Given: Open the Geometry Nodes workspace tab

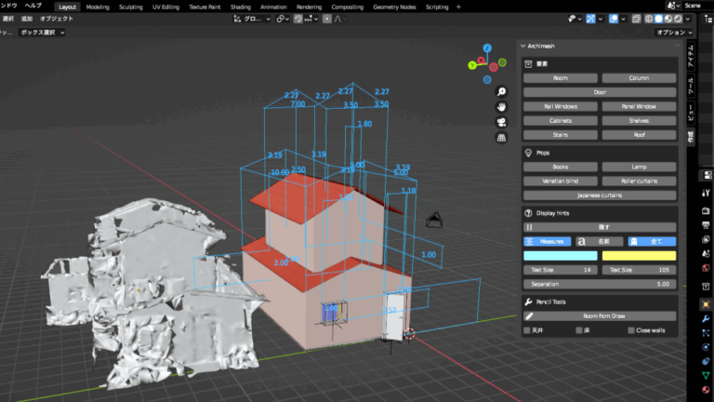Looking at the screenshot, I should (x=394, y=7).
